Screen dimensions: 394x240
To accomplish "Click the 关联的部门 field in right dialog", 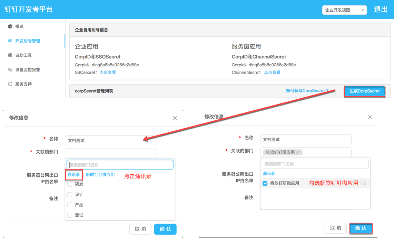I will point(306,152).
